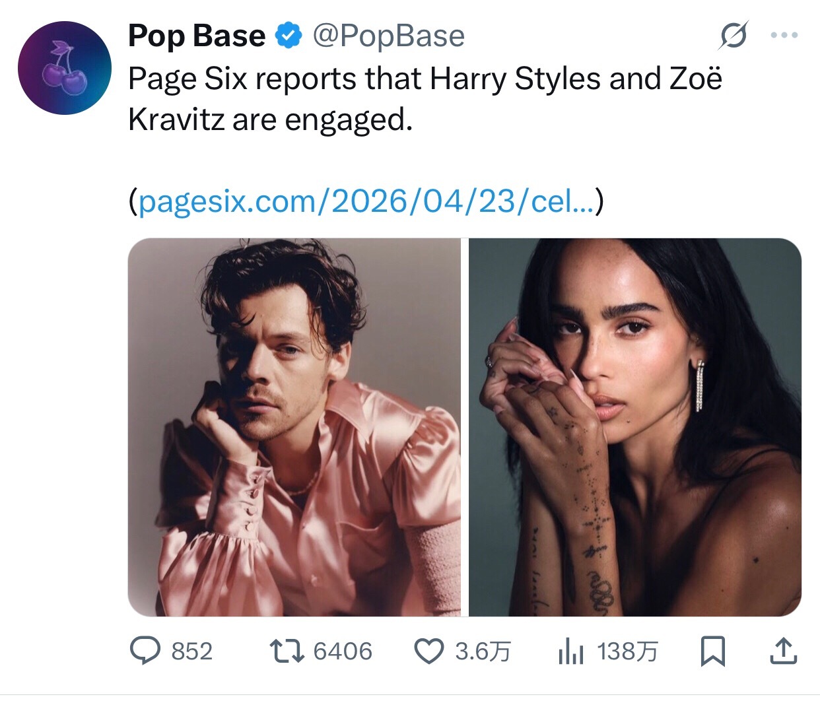Click the 3.6万 likes count
This screenshot has width=820, height=701.
pos(483,651)
